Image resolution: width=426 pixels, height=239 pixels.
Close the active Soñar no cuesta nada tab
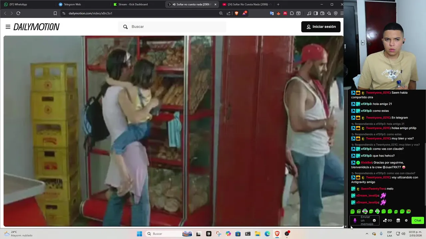[x=215, y=4]
